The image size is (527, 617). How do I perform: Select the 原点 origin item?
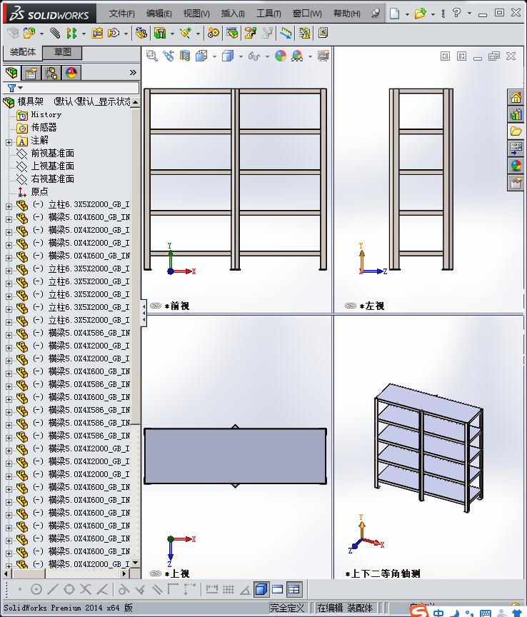[39, 191]
